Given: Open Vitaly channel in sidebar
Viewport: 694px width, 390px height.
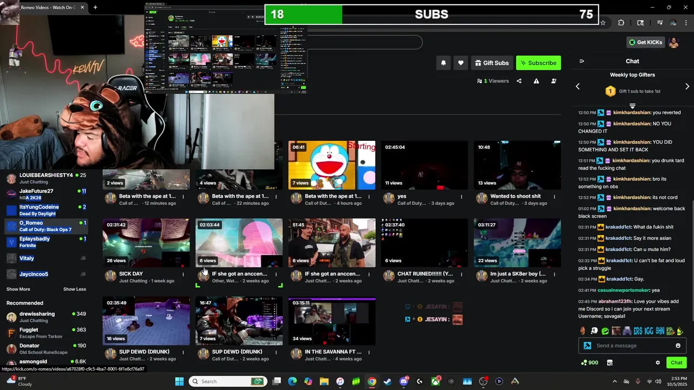Looking at the screenshot, I should click(46, 258).
